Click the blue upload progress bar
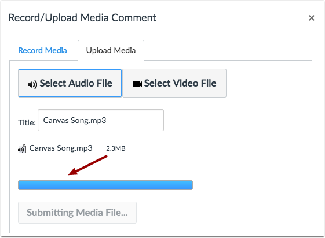The height and width of the screenshot is (238, 325). [x=105, y=185]
